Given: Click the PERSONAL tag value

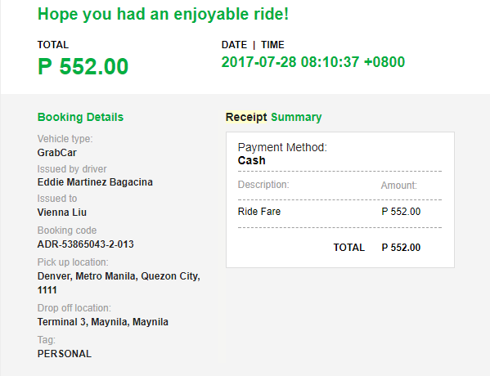Looking at the screenshot, I should click(65, 354).
